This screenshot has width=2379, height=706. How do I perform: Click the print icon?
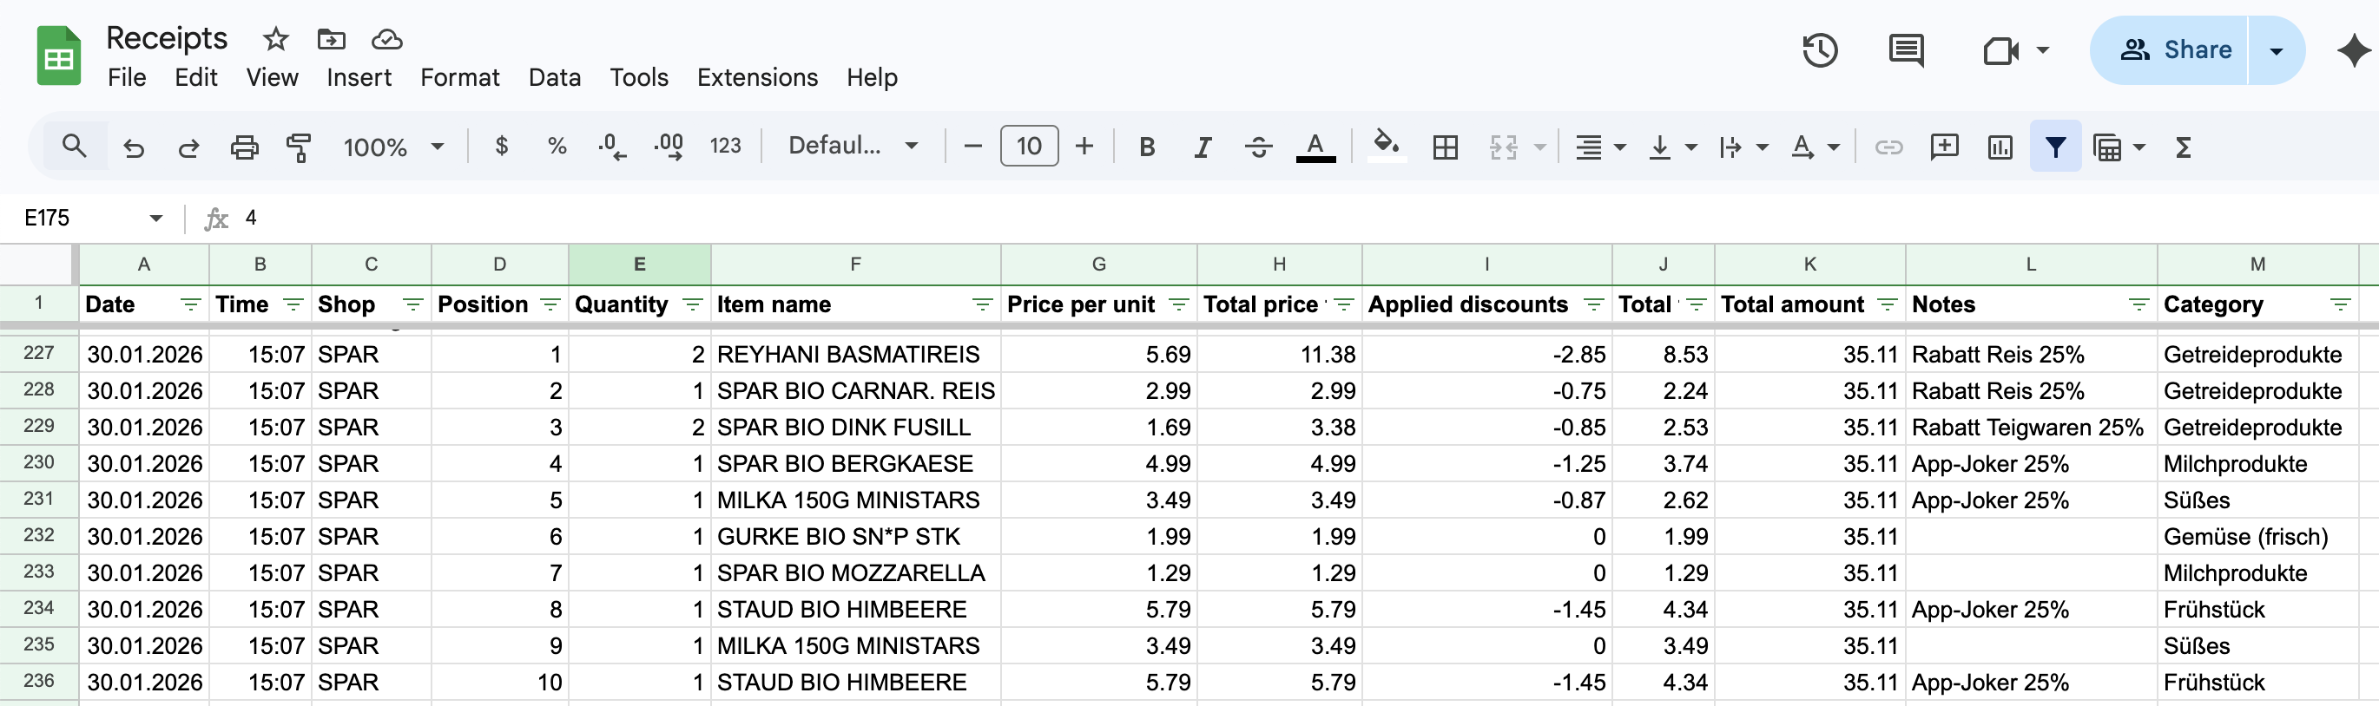point(244,147)
